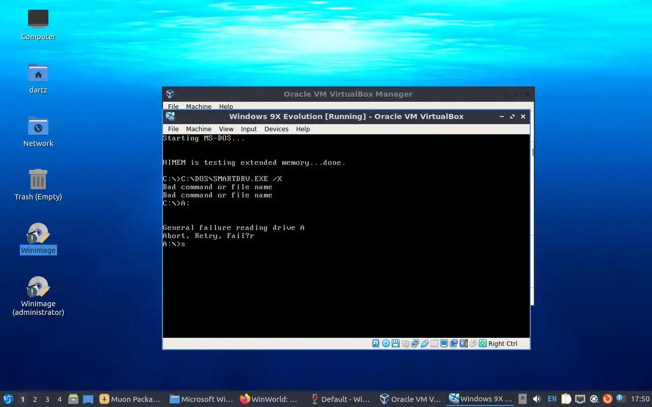This screenshot has width=652, height=407.
Task: Minimize the Windows 9X Evolution VM window
Action: pos(502,117)
